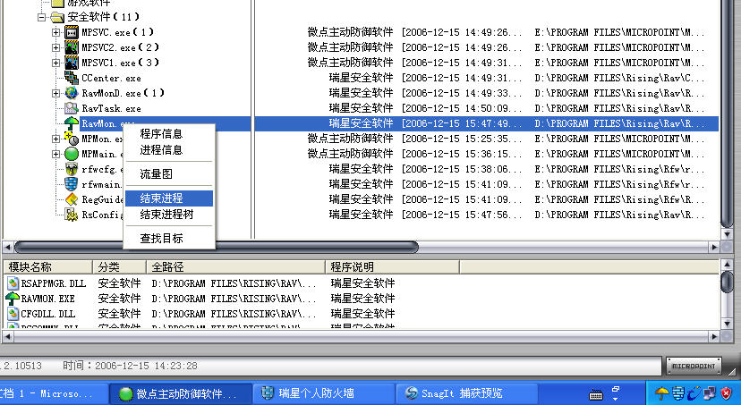This screenshot has width=741, height=405.
Task: Click the CCenter.exe process icon
Action: coord(72,78)
